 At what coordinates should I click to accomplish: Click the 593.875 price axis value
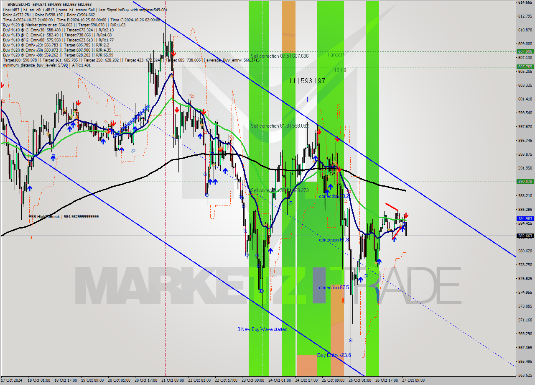point(525,154)
